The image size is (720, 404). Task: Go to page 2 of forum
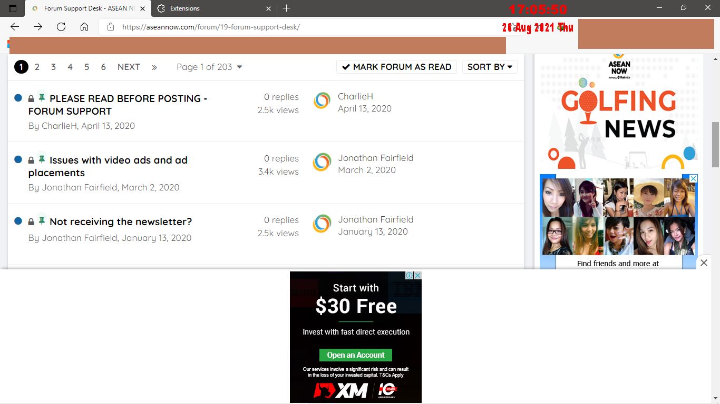tap(37, 67)
